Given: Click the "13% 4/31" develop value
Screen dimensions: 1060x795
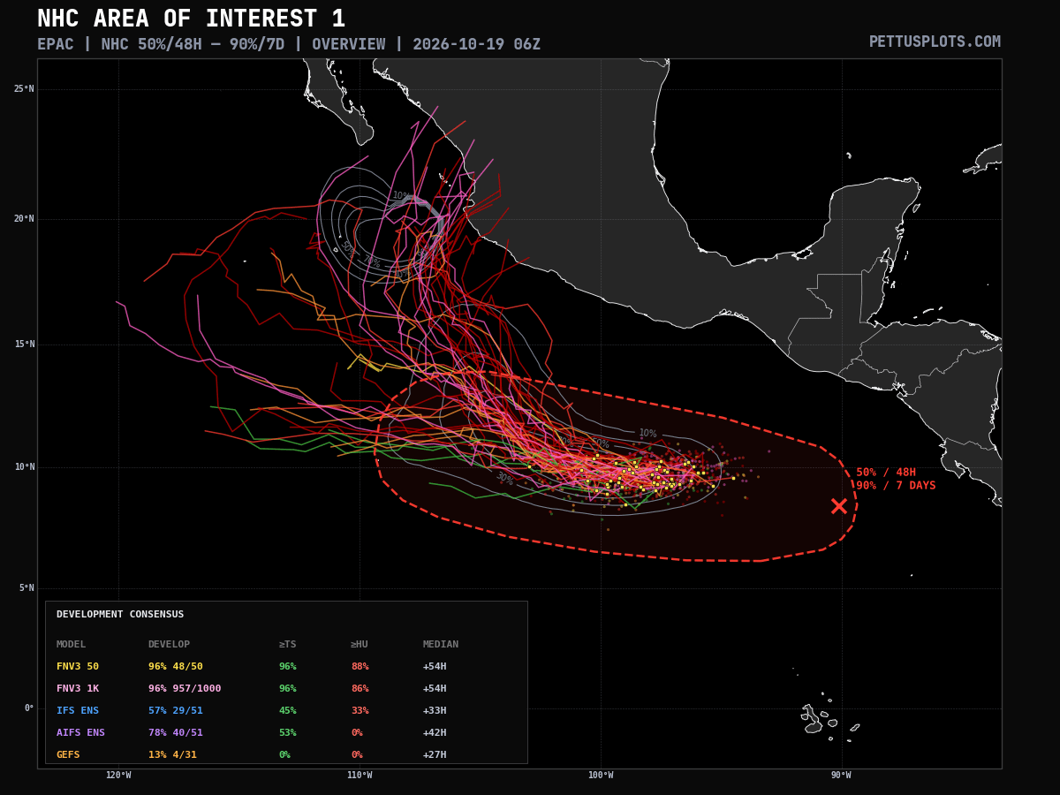Looking at the screenshot, I should point(172,755).
